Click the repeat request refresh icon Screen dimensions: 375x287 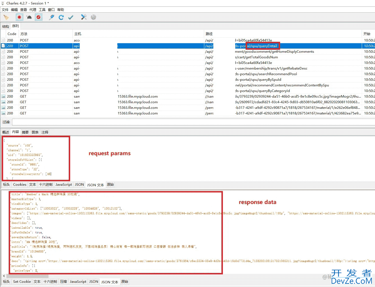click(x=61, y=17)
